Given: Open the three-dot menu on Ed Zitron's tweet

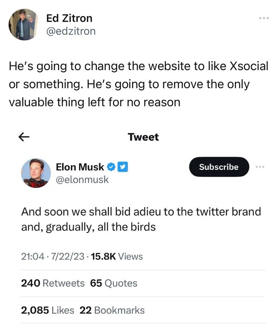Looking at the screenshot, I should pos(264,18).
